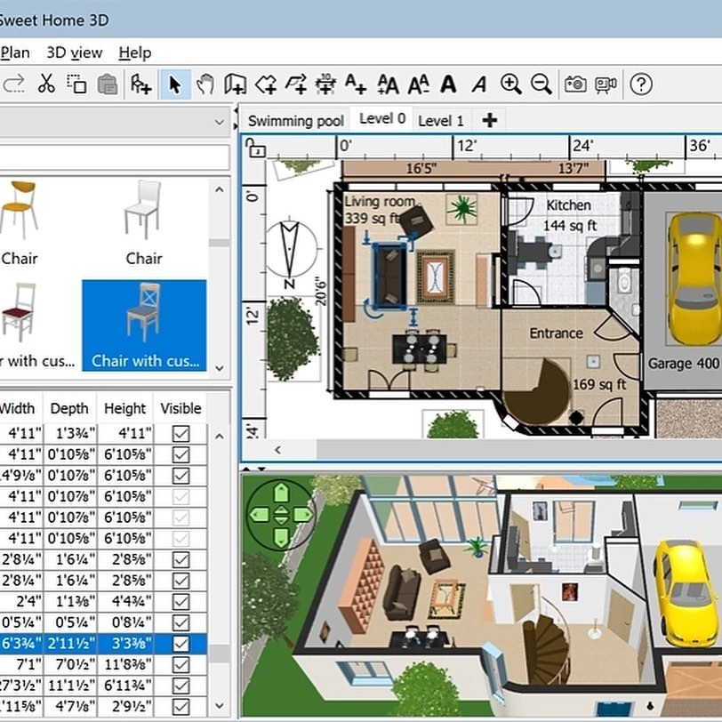
Task: Open Help question mark icon
Action: click(x=641, y=84)
